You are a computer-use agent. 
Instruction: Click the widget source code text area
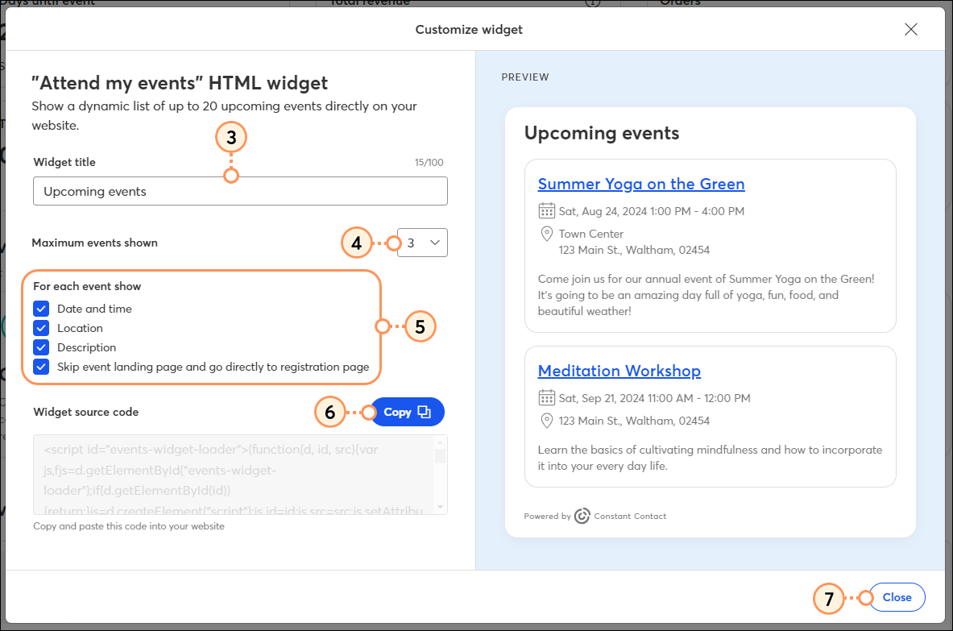point(240,475)
